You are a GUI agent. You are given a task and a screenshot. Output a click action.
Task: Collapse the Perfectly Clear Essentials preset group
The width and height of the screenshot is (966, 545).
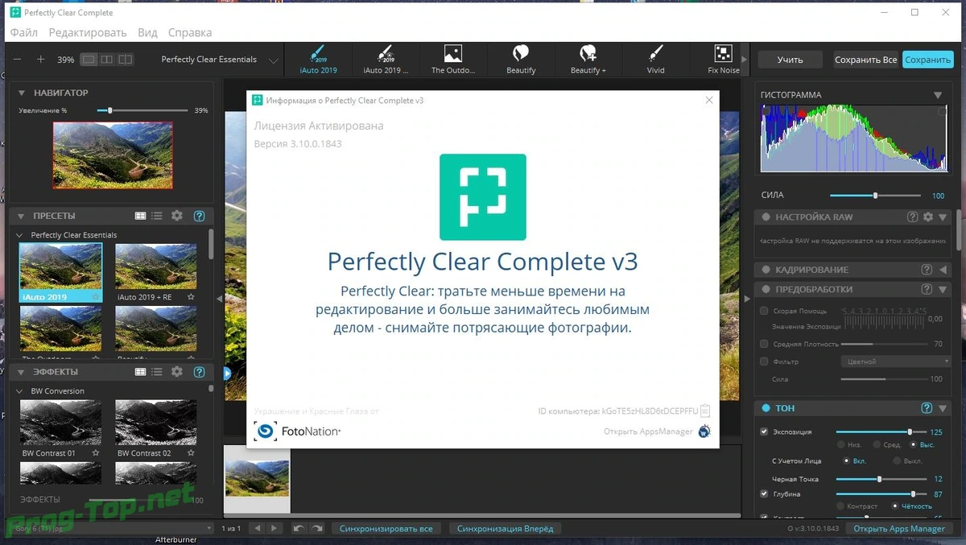(21, 235)
